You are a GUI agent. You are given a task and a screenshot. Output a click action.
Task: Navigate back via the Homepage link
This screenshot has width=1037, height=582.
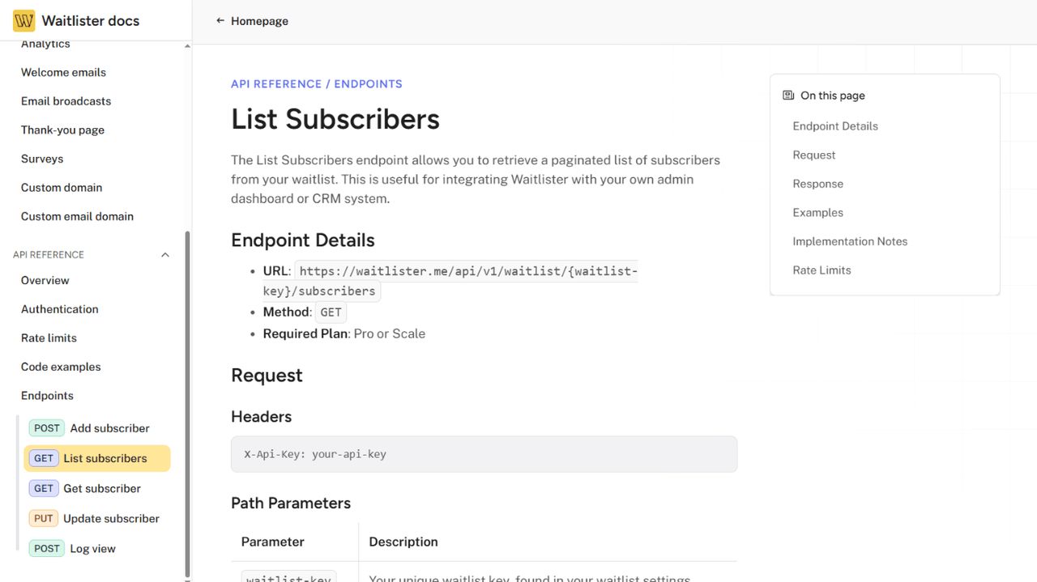click(x=258, y=20)
